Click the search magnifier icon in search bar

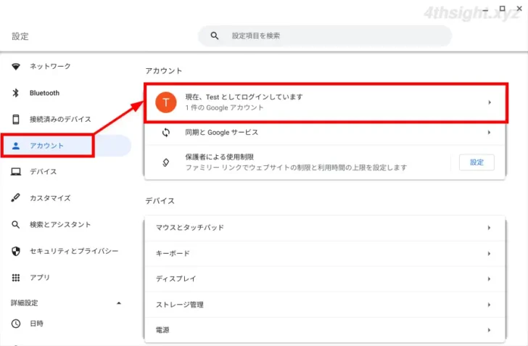pyautogui.click(x=215, y=36)
